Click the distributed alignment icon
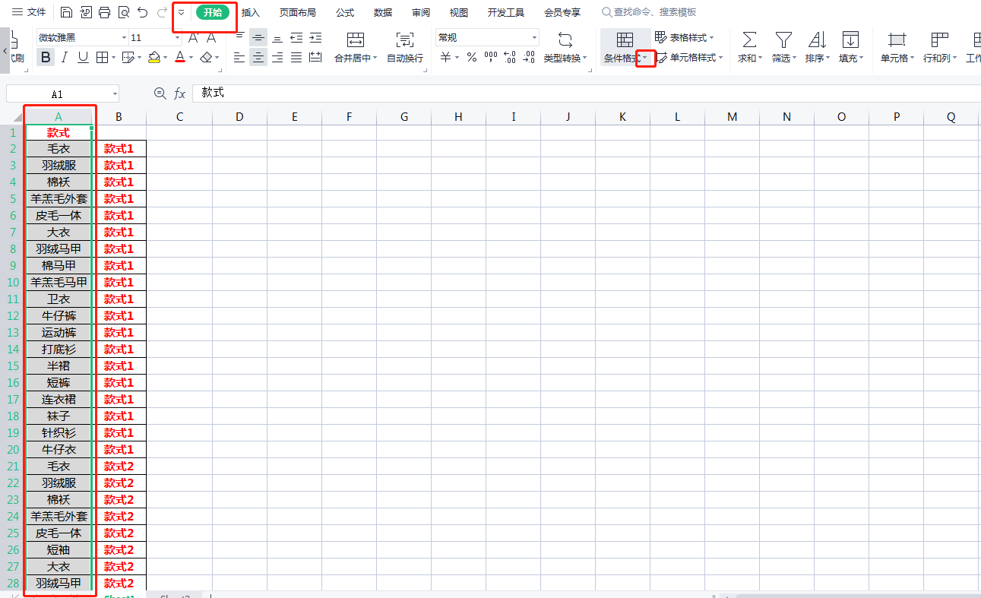The image size is (981, 598). coord(315,57)
